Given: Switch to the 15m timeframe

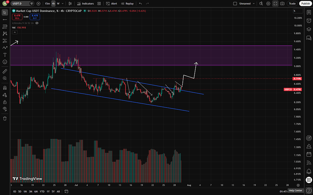Looking at the screenshot, I should pos(47,4).
